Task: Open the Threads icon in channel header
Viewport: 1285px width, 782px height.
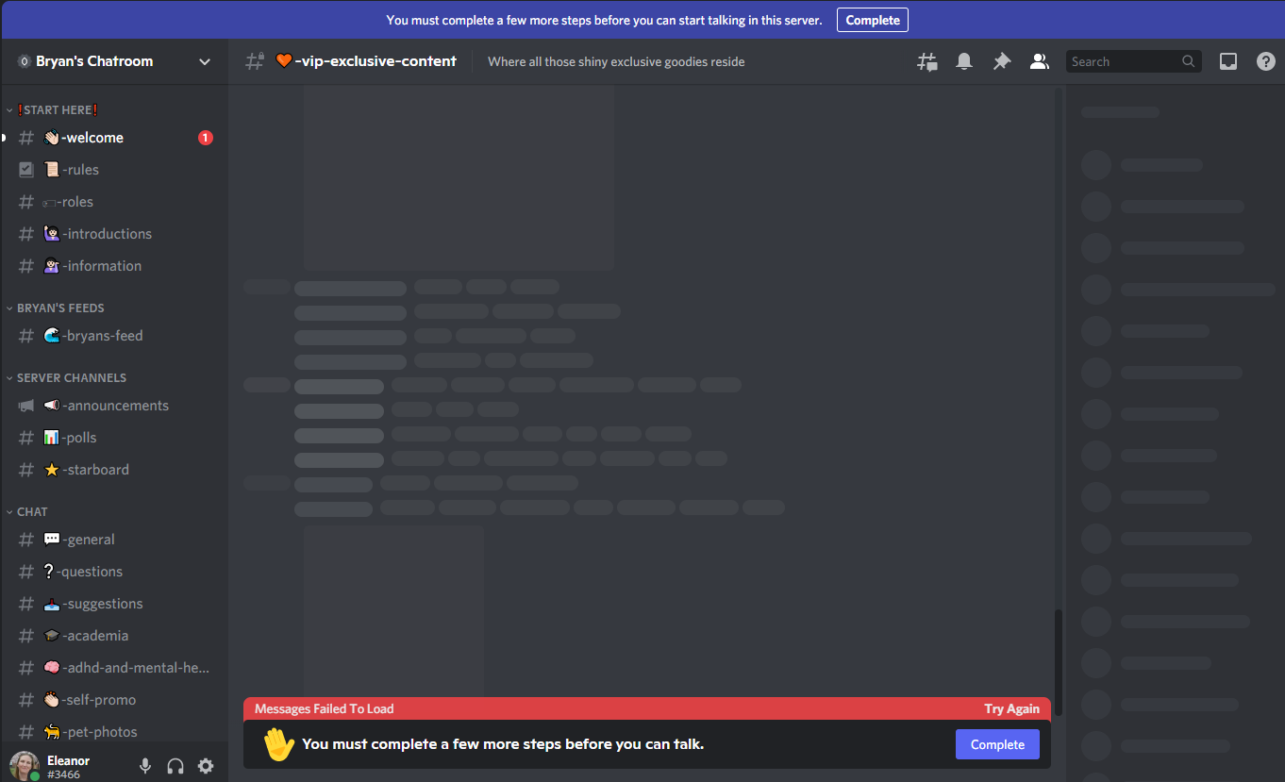Action: coord(927,61)
